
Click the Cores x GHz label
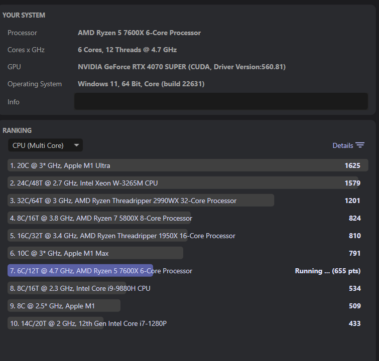pos(26,50)
